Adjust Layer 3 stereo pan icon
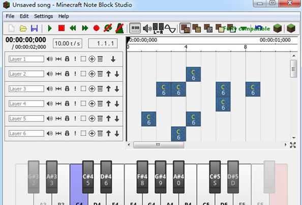 click(58, 89)
